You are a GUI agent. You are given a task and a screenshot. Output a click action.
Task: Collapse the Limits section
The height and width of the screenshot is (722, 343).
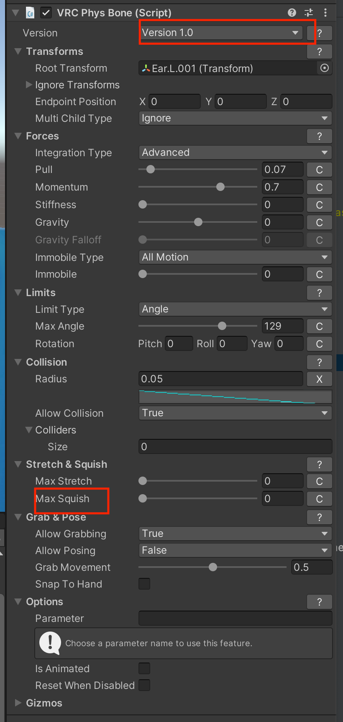18,293
